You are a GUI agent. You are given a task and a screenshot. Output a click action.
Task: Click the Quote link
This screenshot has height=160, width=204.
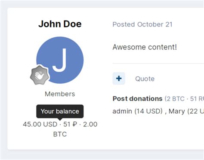[145, 78]
